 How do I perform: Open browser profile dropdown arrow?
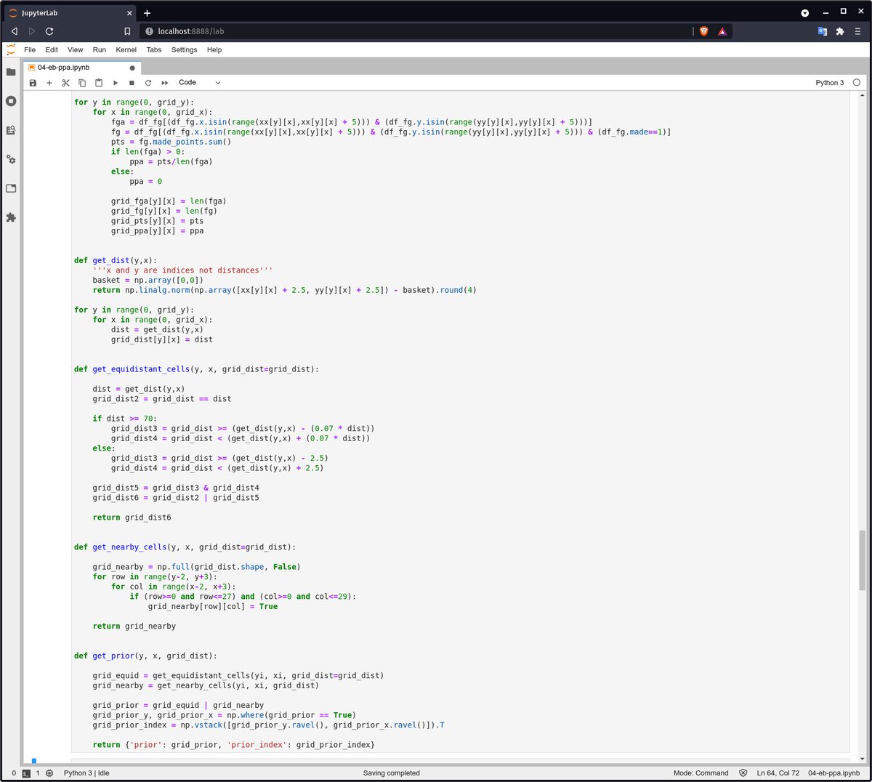click(805, 13)
